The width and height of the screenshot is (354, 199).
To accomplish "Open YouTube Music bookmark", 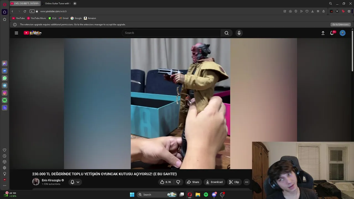I will coord(37,18).
